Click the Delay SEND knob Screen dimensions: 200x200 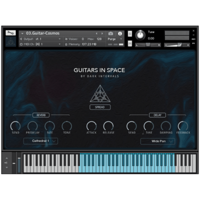tap(131, 126)
